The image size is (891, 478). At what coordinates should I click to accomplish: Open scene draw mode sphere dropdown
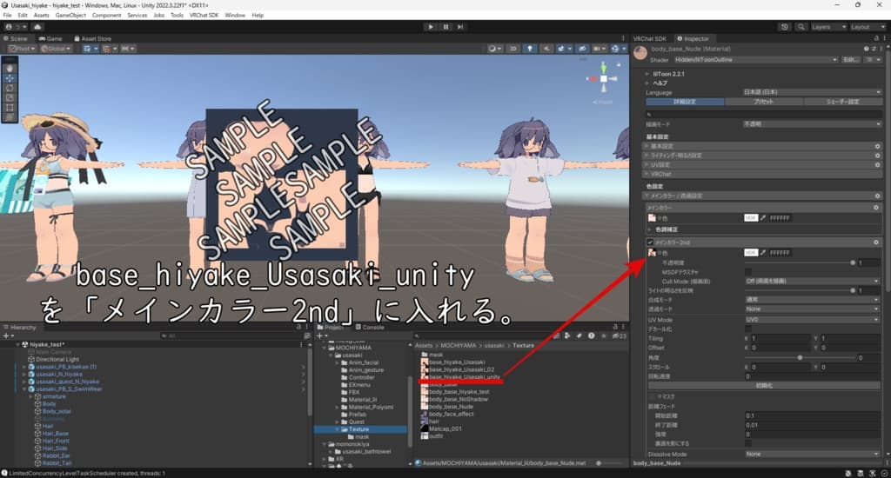tap(494, 49)
